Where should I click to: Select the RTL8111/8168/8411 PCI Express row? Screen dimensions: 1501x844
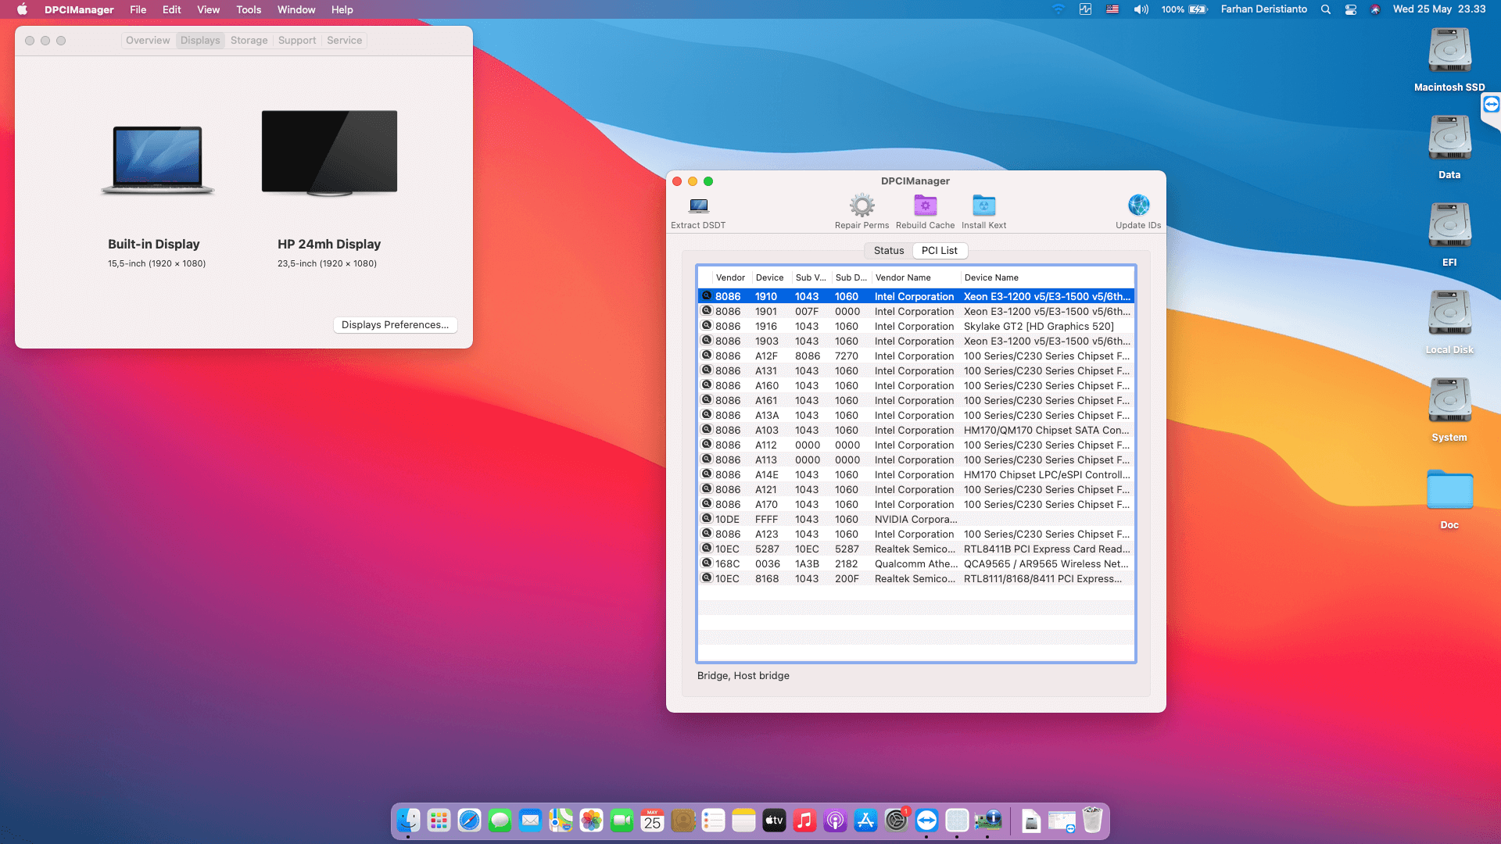tap(916, 579)
